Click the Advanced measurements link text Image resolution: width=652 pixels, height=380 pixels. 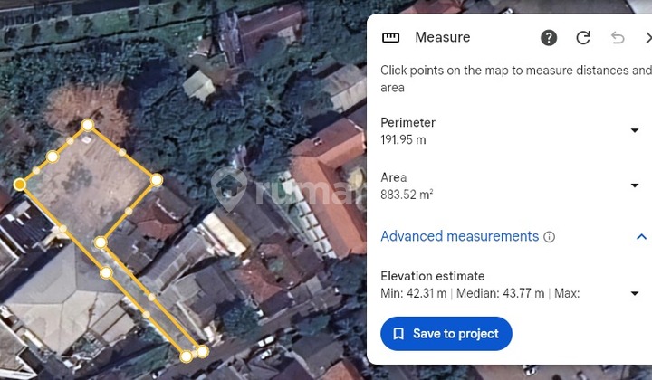[x=459, y=236]
